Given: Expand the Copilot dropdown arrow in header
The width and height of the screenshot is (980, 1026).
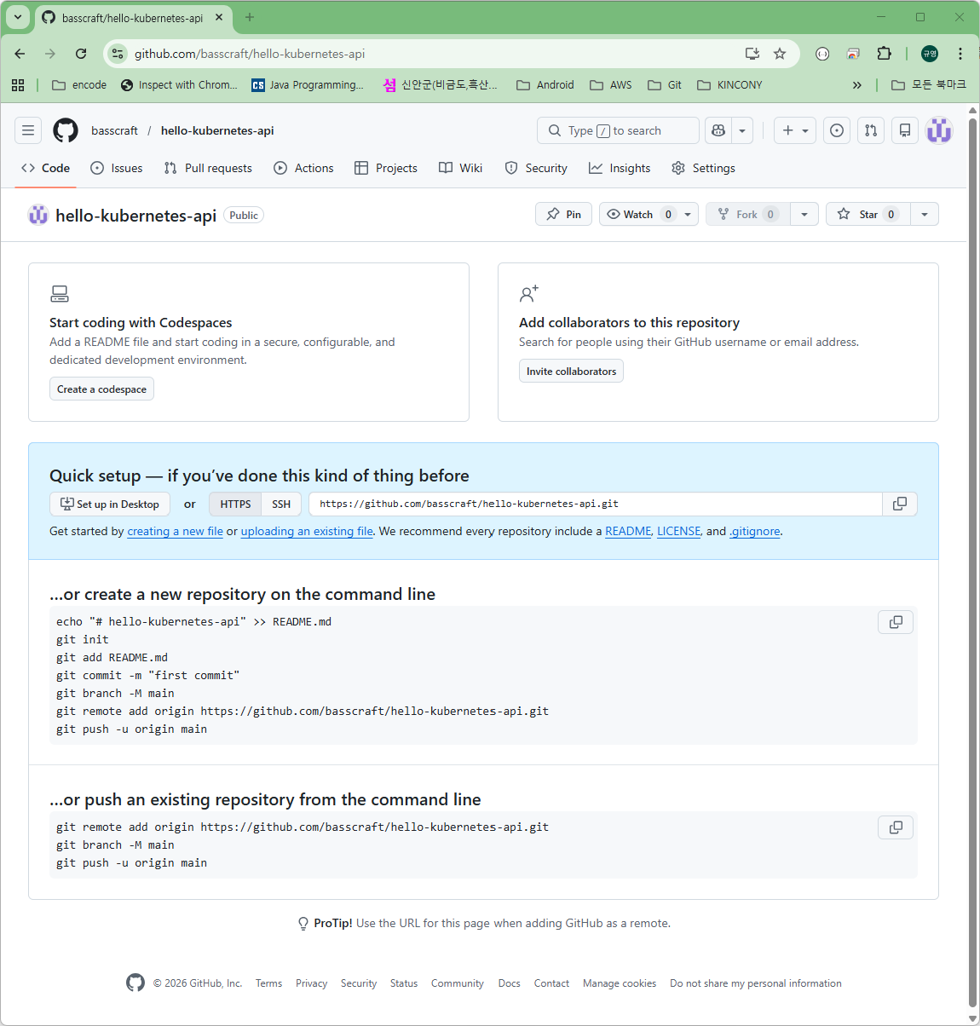Looking at the screenshot, I should [742, 130].
